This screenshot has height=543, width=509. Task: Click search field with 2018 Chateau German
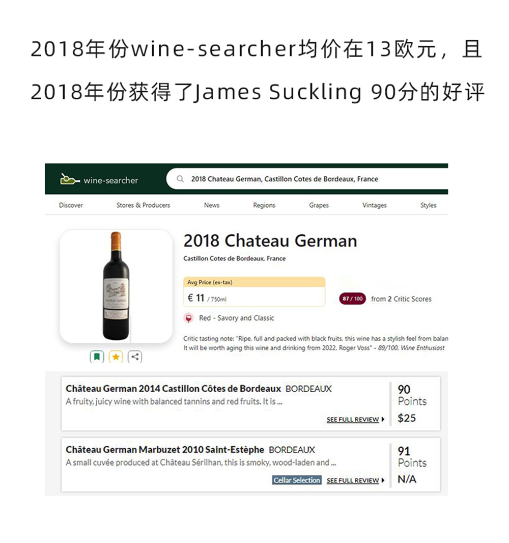(307, 179)
